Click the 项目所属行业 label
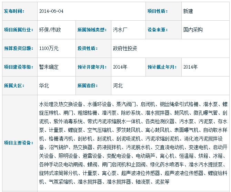231x192 pixels. coord(19,30)
